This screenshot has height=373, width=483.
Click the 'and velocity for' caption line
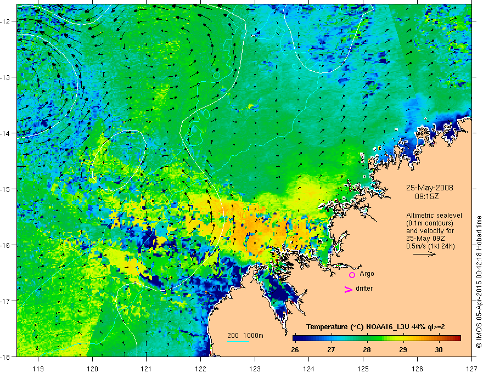[x=430, y=231]
